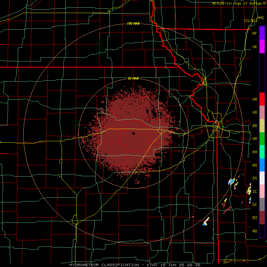267x267 pixels.
Task: Click the BD legend label
Action: [255, 126]
